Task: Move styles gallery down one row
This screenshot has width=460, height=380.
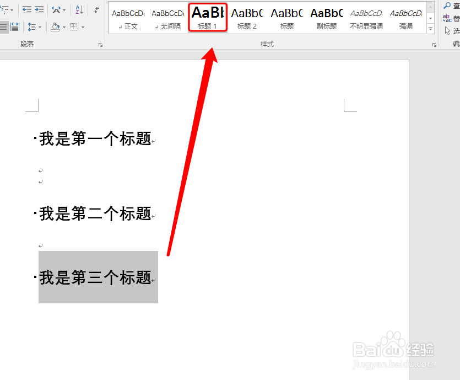Action: tap(430, 18)
